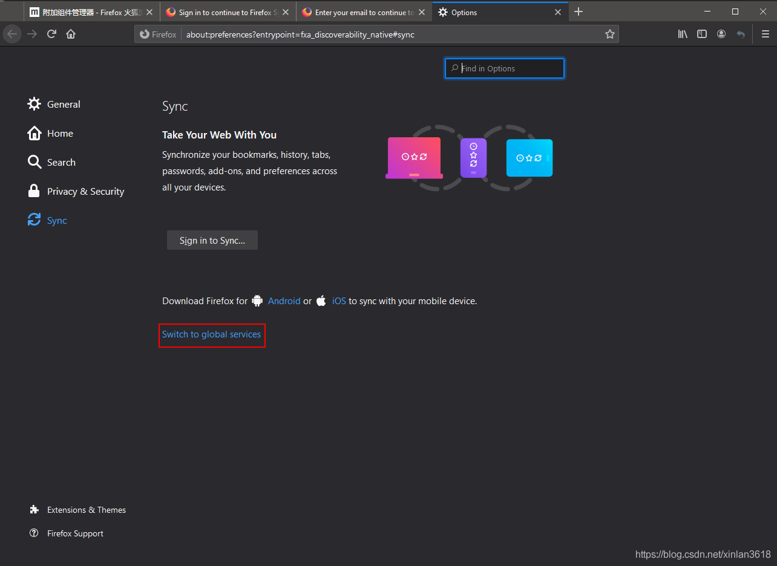Maximize the Firefox window
The image size is (777, 566).
pyautogui.click(x=735, y=11)
